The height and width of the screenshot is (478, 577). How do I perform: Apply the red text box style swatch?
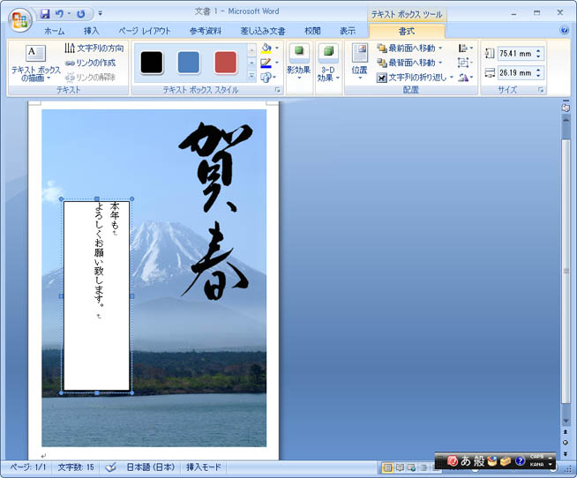pos(226,62)
